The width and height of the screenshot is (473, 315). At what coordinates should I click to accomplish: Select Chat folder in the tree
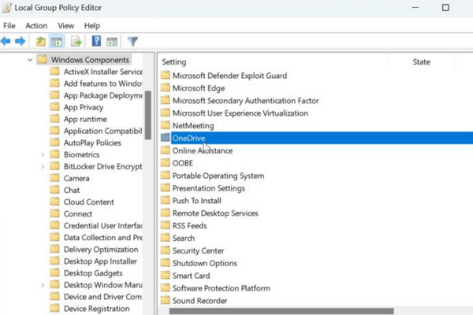pyautogui.click(x=72, y=191)
